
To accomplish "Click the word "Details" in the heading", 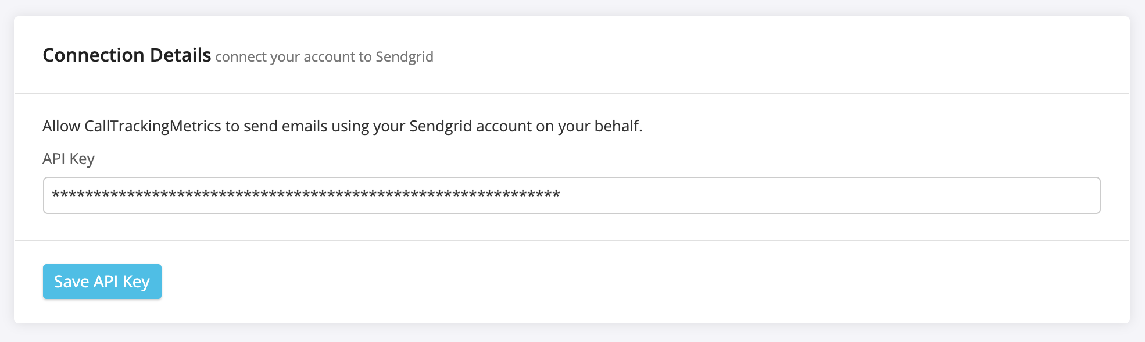I will pyautogui.click(x=180, y=55).
